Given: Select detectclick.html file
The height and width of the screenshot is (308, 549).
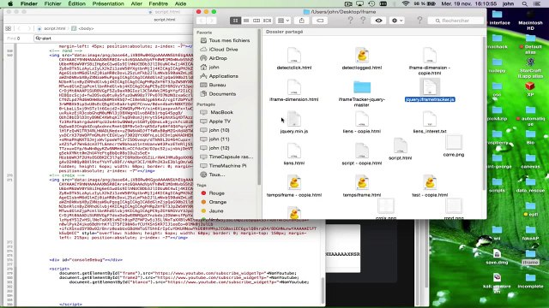Looking at the screenshot, I should [x=293, y=58].
